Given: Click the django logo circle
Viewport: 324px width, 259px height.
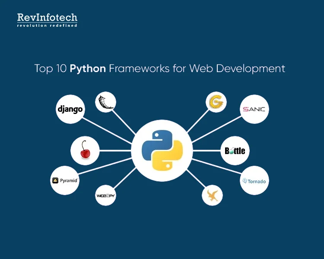Looking at the screenshot, I should [x=70, y=109].
